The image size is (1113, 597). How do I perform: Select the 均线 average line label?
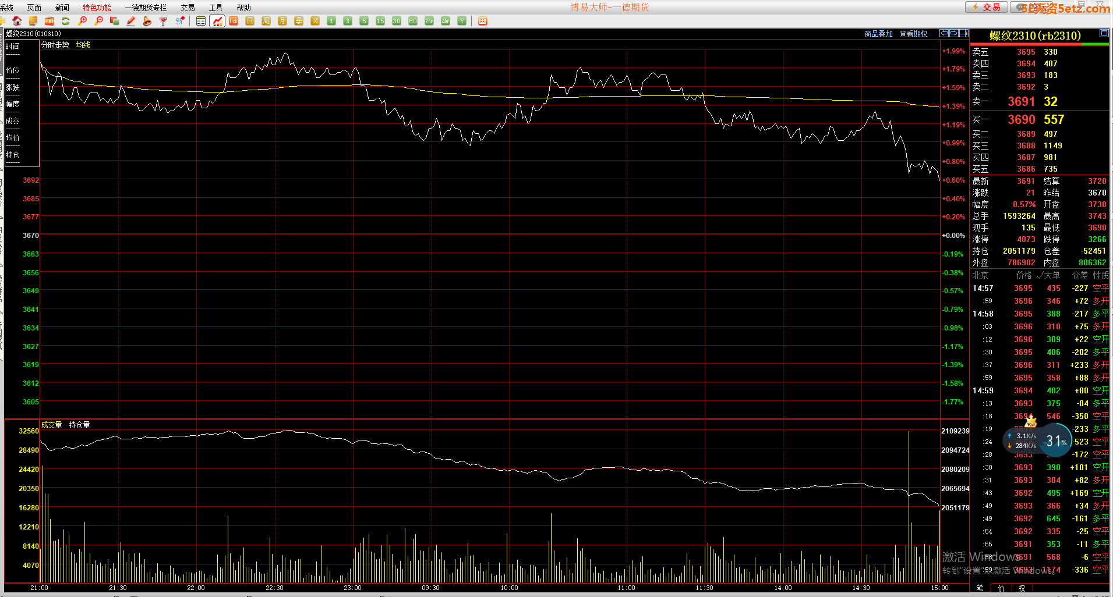pyautogui.click(x=83, y=45)
